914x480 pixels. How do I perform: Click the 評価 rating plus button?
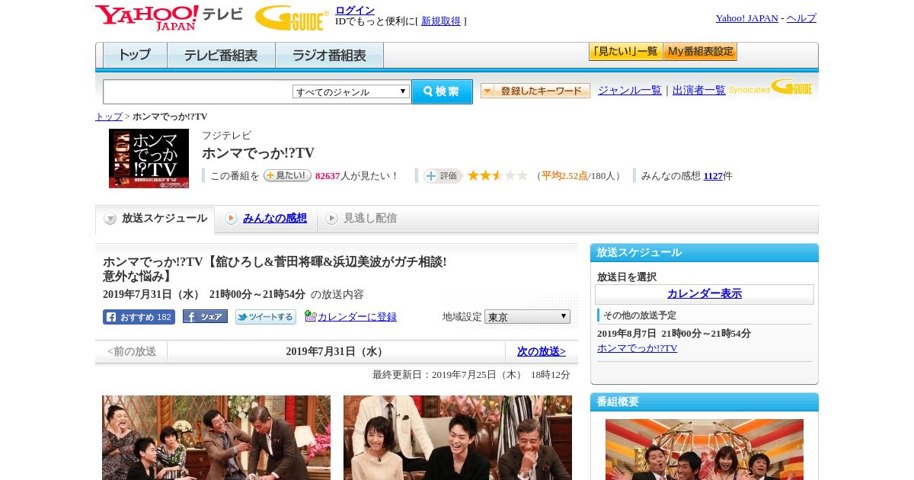click(443, 176)
